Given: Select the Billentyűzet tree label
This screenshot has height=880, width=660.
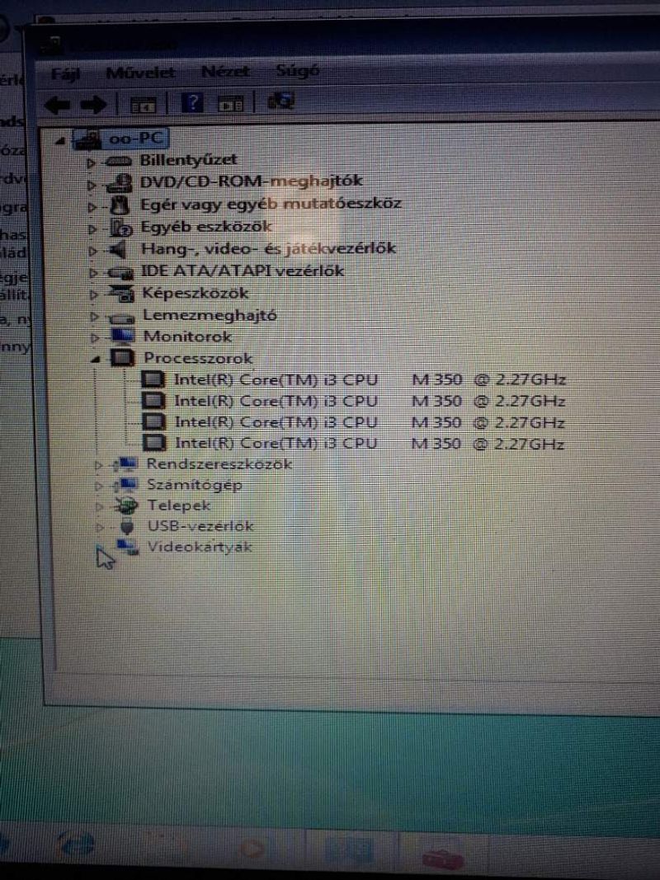Looking at the screenshot, I should pos(188,160).
